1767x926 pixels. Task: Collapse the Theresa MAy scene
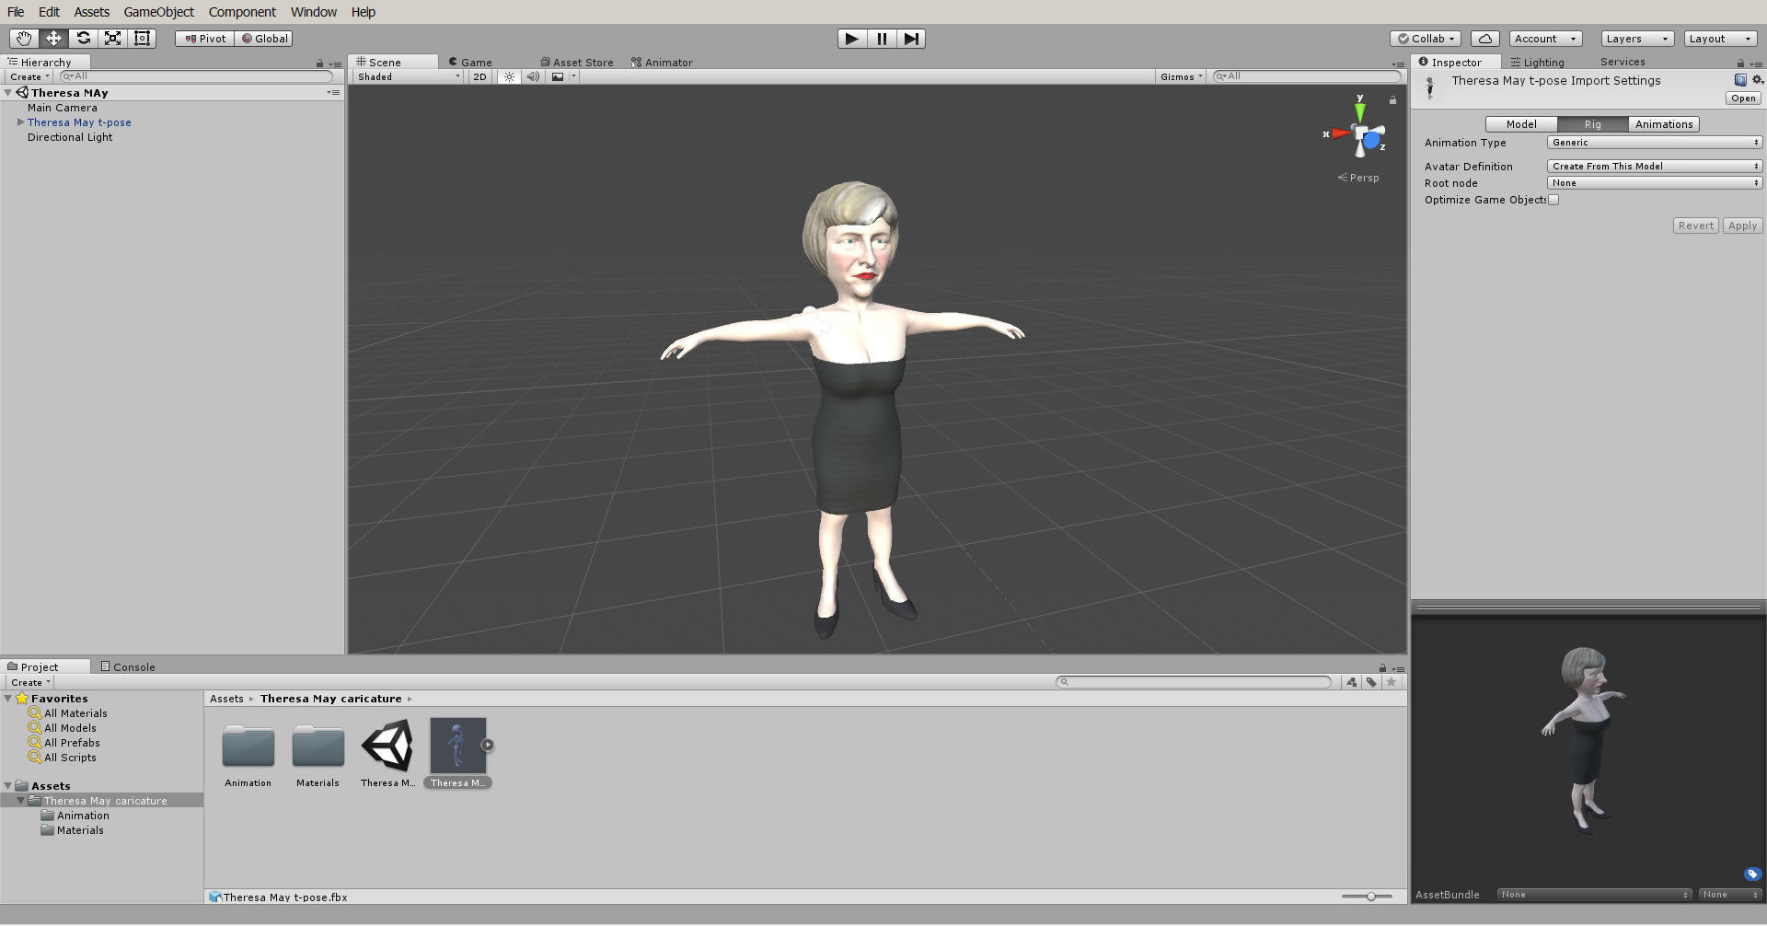point(8,93)
